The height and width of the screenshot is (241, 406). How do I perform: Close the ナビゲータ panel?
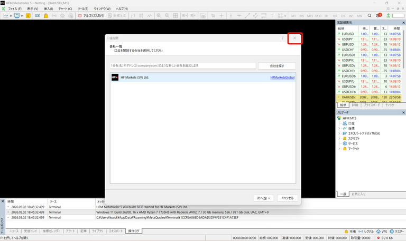[x=403, y=113]
